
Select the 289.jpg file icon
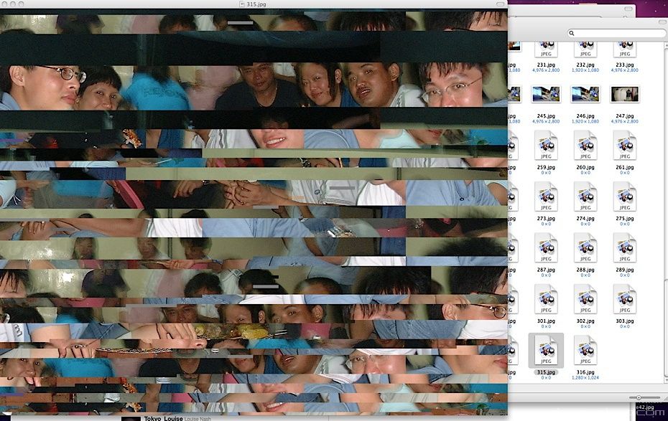pos(624,247)
